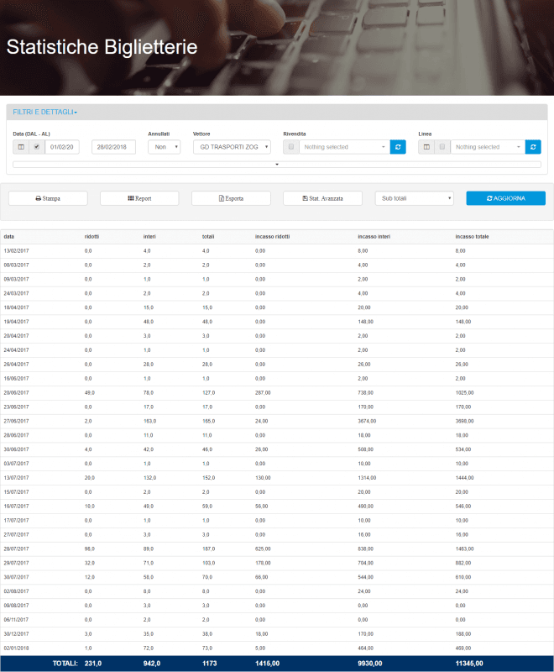Open the Sub totali dropdown
554x672 pixels.
pos(414,198)
